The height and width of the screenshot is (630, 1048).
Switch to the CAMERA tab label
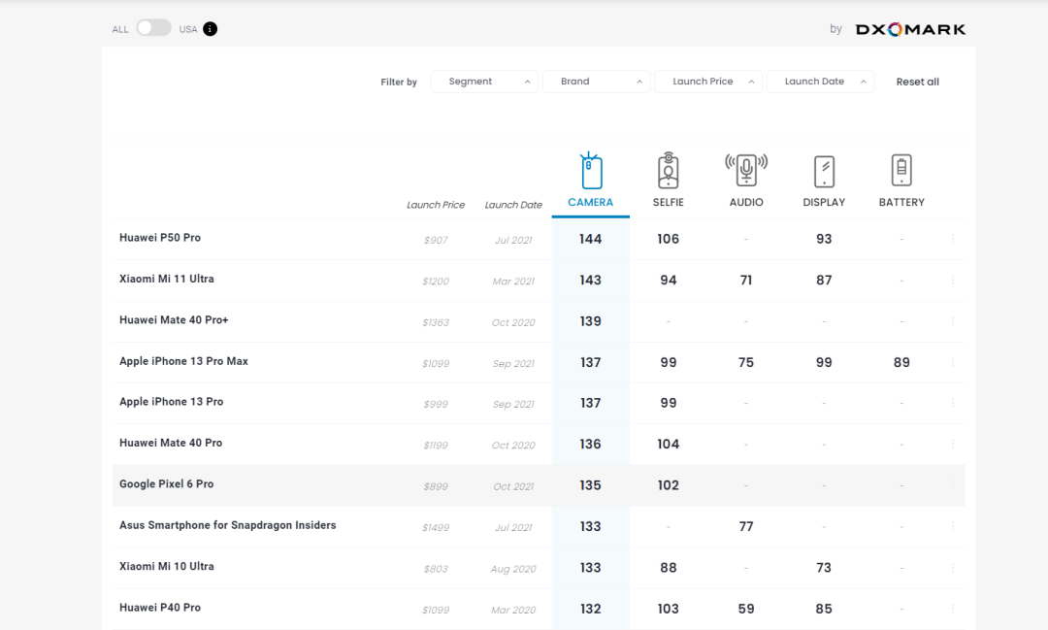(591, 203)
